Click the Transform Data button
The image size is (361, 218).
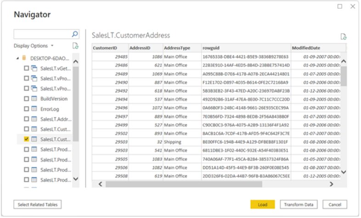(x=299, y=204)
